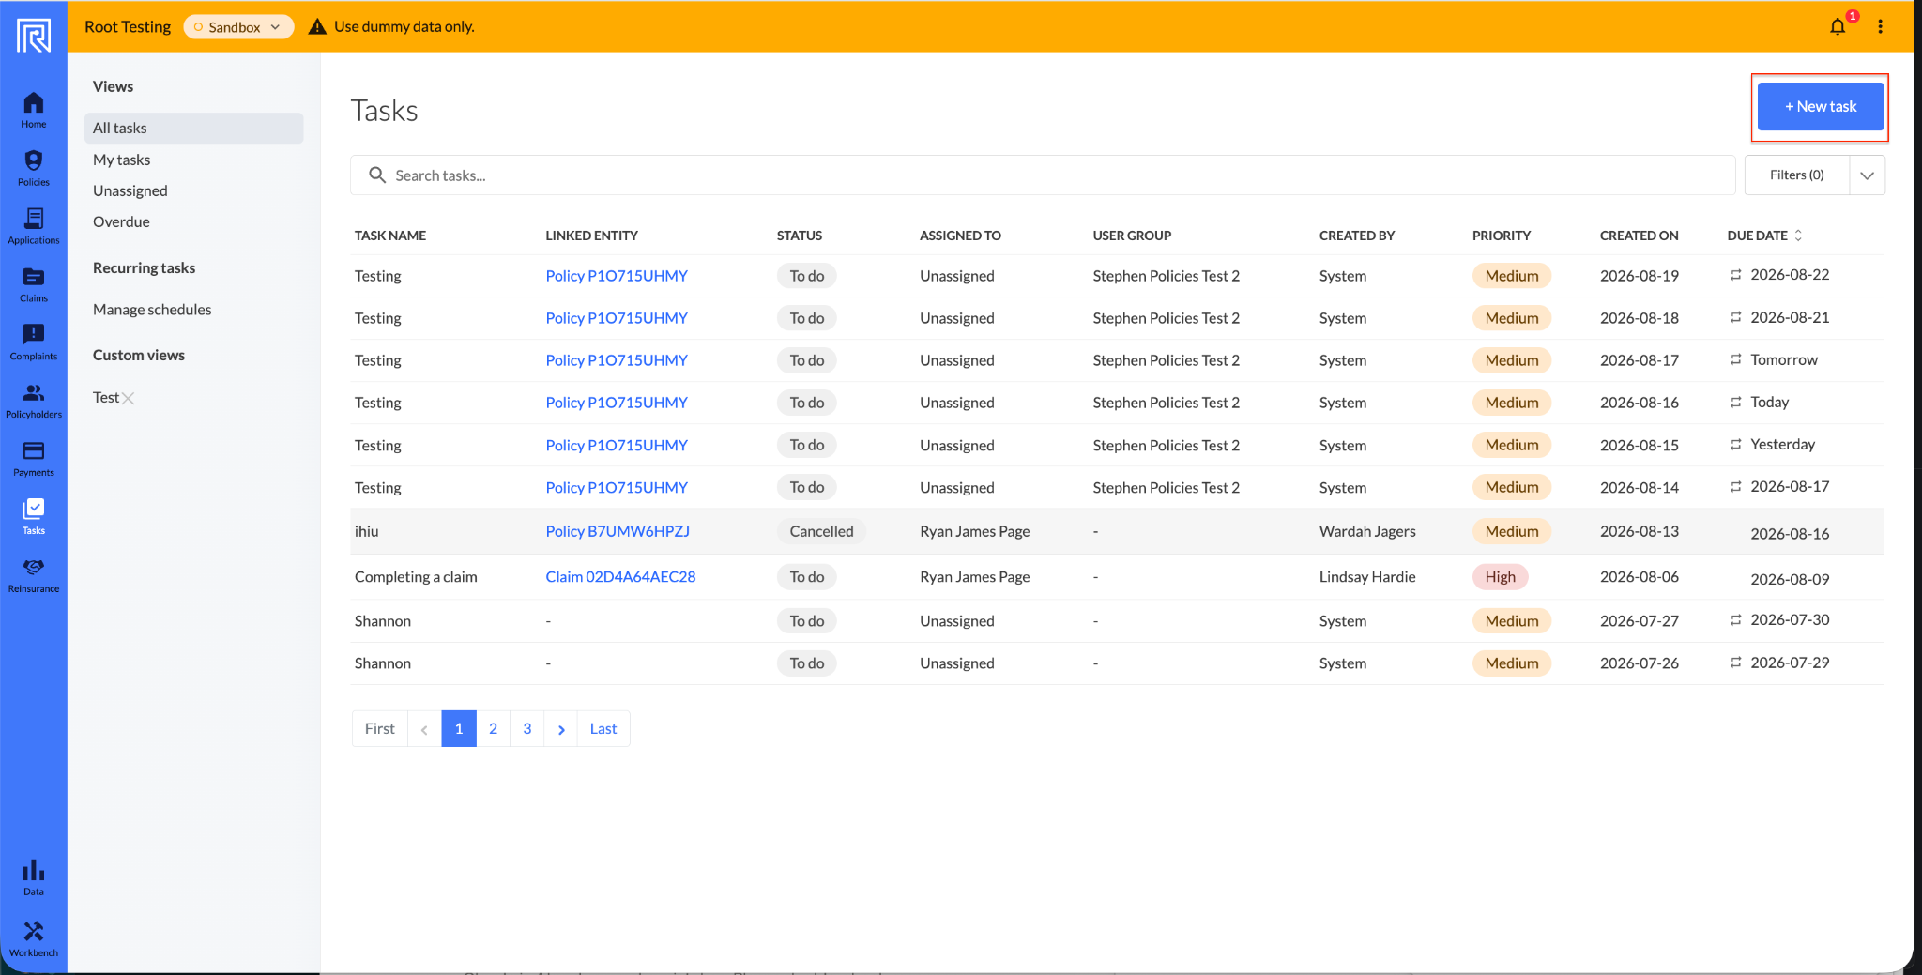
Task: Open the Completing a claim task
Action: 416,576
